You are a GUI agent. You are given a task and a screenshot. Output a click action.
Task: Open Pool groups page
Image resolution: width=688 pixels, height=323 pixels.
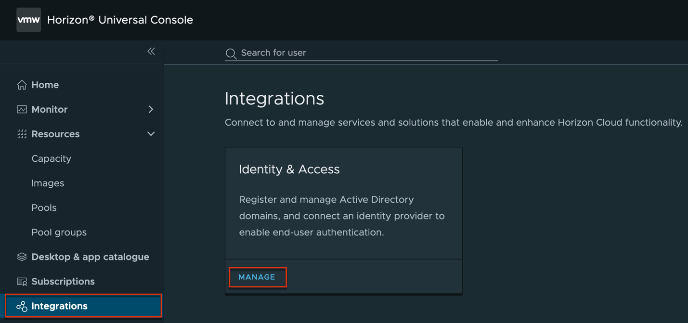pyautogui.click(x=59, y=232)
